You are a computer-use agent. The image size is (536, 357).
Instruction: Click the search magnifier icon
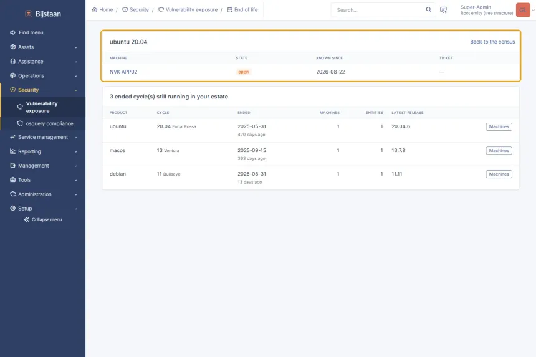[428, 9]
